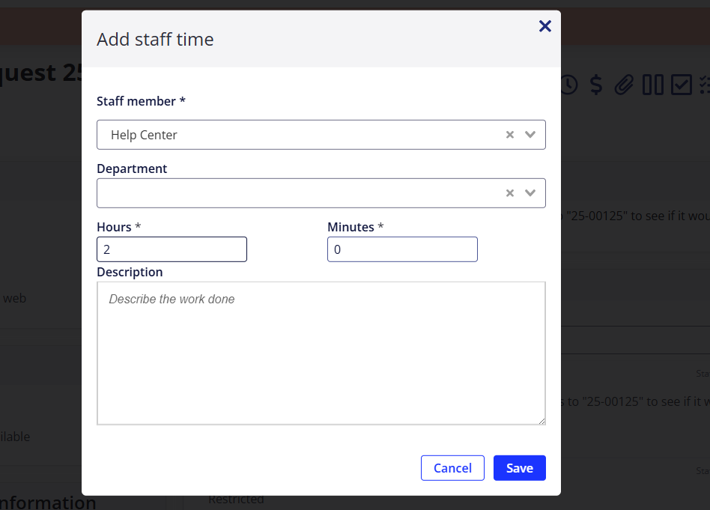Open the clock time icon behind dialog
Viewport: 710px width, 510px height.
(x=568, y=85)
